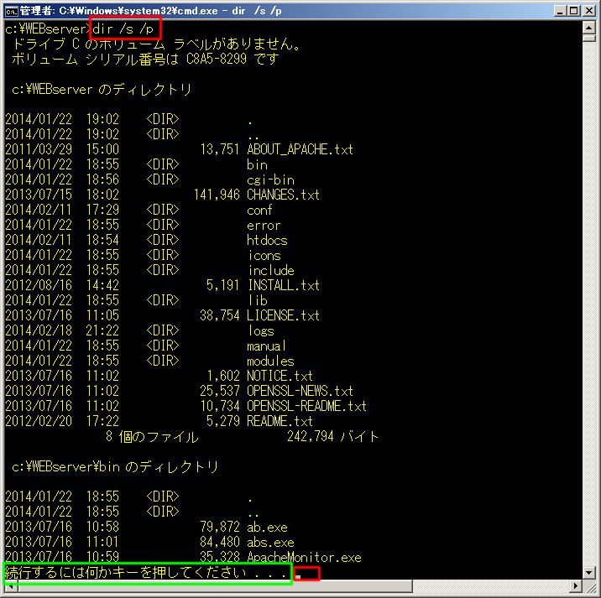
Task: Click the time 21:22 on logs row
Action: click(x=102, y=330)
